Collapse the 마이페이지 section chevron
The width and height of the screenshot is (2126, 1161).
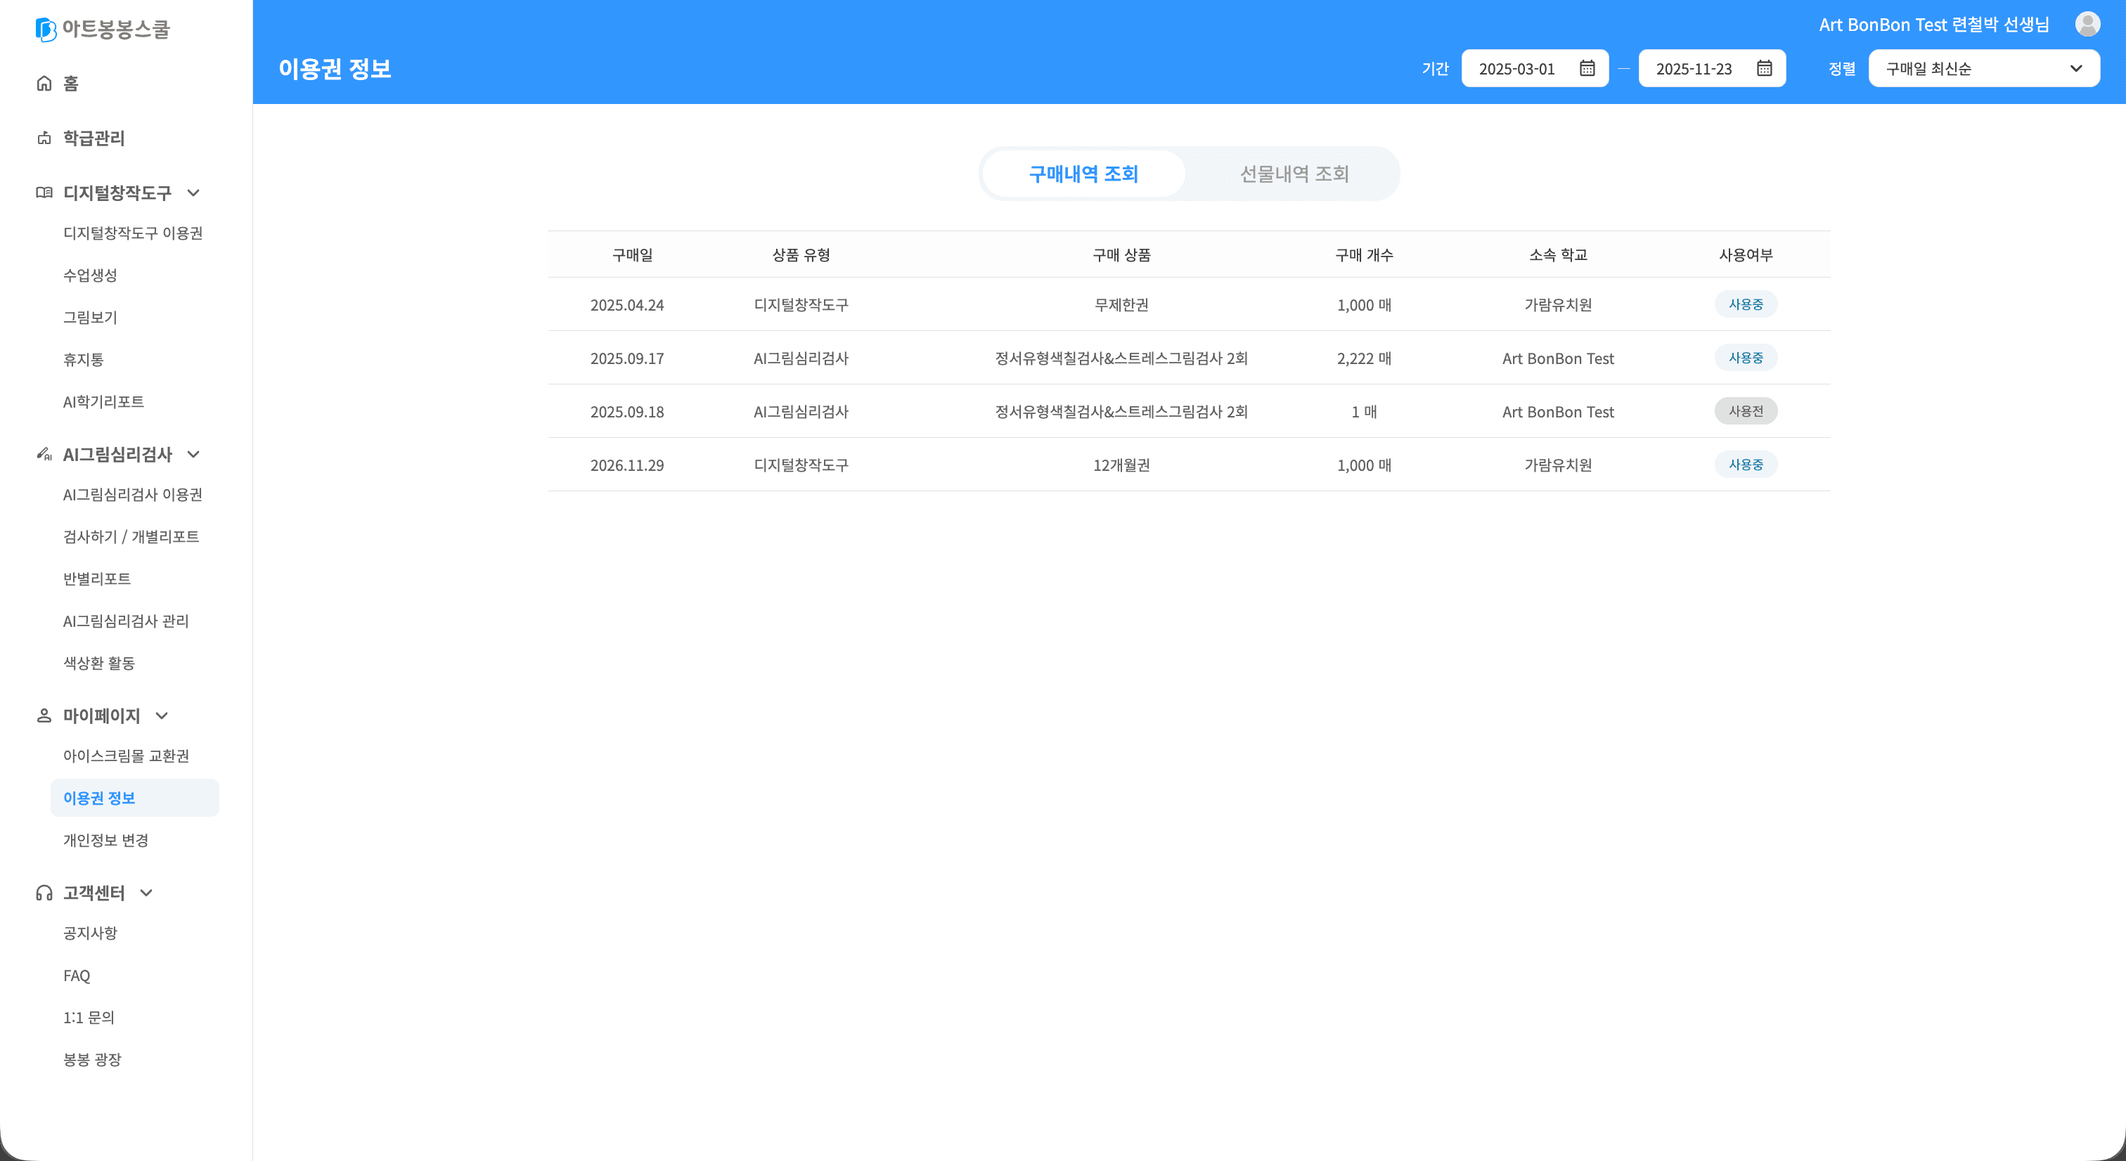pos(162,715)
